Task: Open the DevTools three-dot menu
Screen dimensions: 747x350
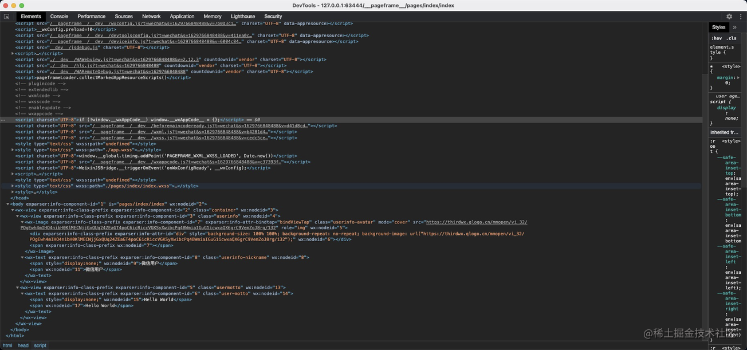Action: pos(740,17)
